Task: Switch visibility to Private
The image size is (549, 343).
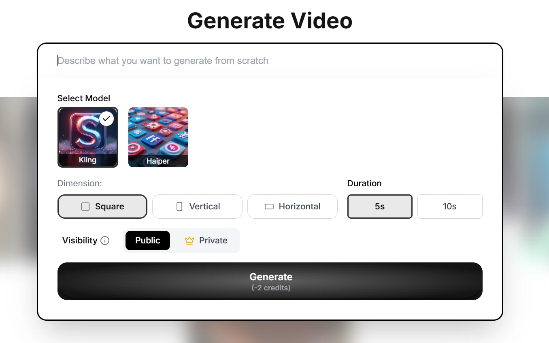Action: pos(206,241)
